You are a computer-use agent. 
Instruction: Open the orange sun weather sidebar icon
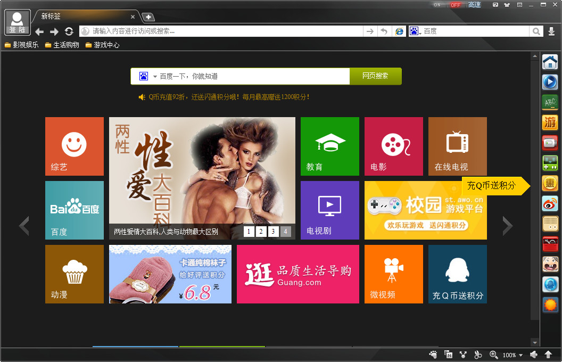pos(550,305)
